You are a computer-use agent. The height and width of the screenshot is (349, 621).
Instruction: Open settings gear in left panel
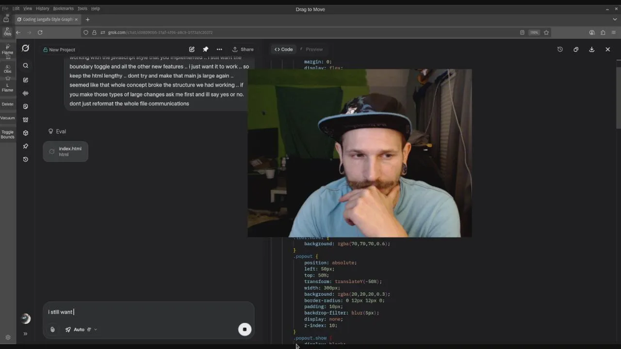pyautogui.click(x=8, y=337)
